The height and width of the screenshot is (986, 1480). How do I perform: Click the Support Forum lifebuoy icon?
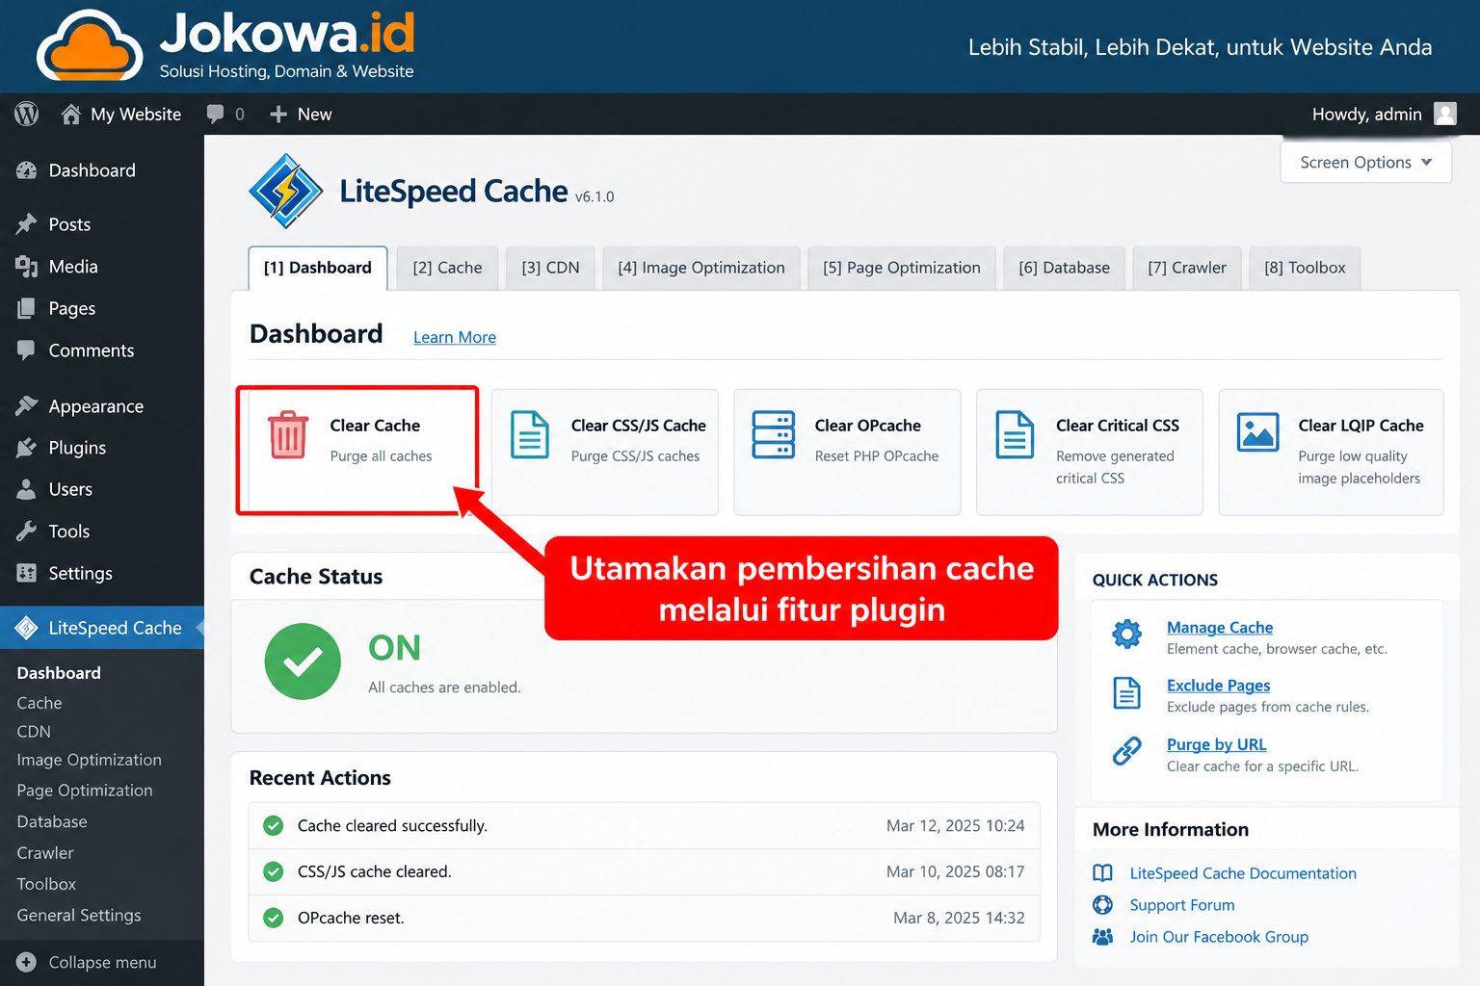(x=1103, y=905)
